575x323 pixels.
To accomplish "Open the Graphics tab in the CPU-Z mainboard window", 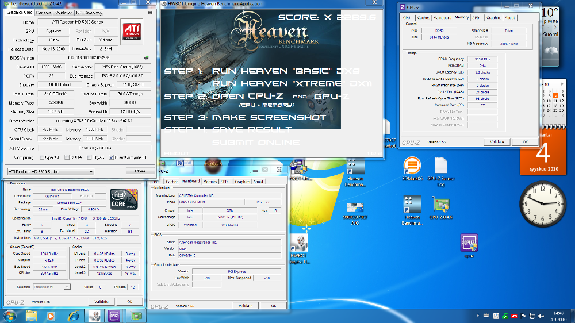I will [242, 182].
